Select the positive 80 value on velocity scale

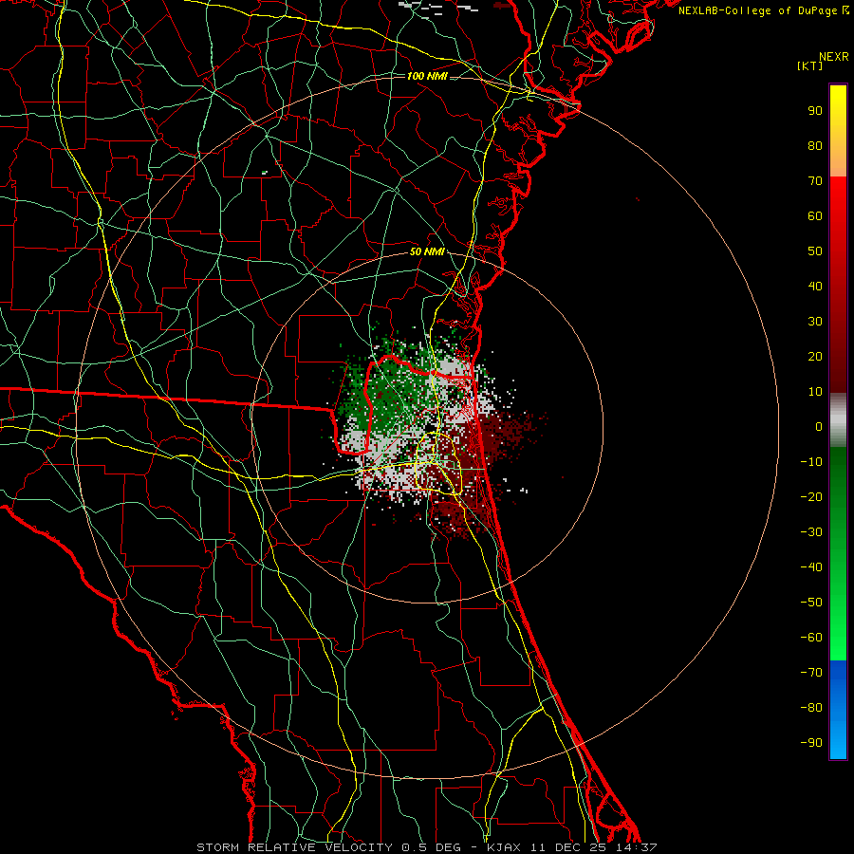[815, 145]
